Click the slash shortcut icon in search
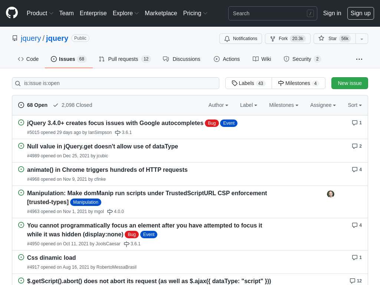This screenshot has height=285, width=380. tap(310, 13)
